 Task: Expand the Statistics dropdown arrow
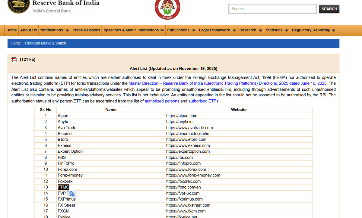(286, 30)
